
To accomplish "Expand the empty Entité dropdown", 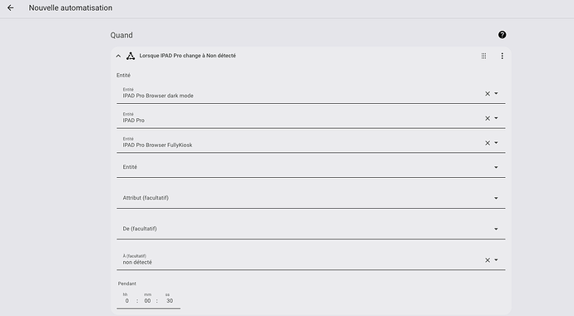I will [311, 167].
